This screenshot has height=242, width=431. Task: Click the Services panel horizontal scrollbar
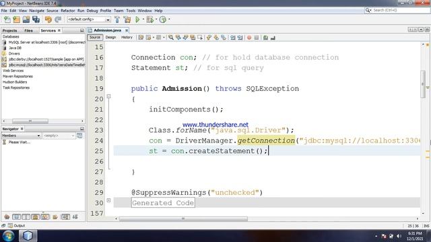point(30,121)
